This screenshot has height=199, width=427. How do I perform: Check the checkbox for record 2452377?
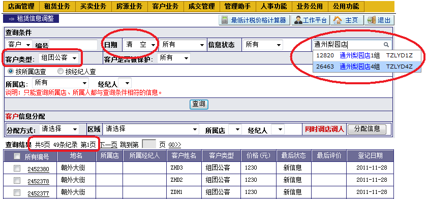17,193
